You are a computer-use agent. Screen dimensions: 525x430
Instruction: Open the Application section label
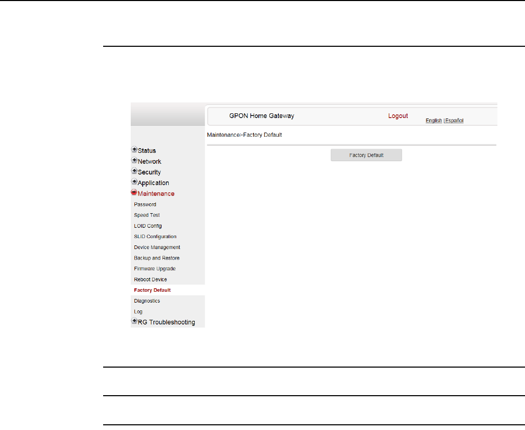click(x=153, y=183)
